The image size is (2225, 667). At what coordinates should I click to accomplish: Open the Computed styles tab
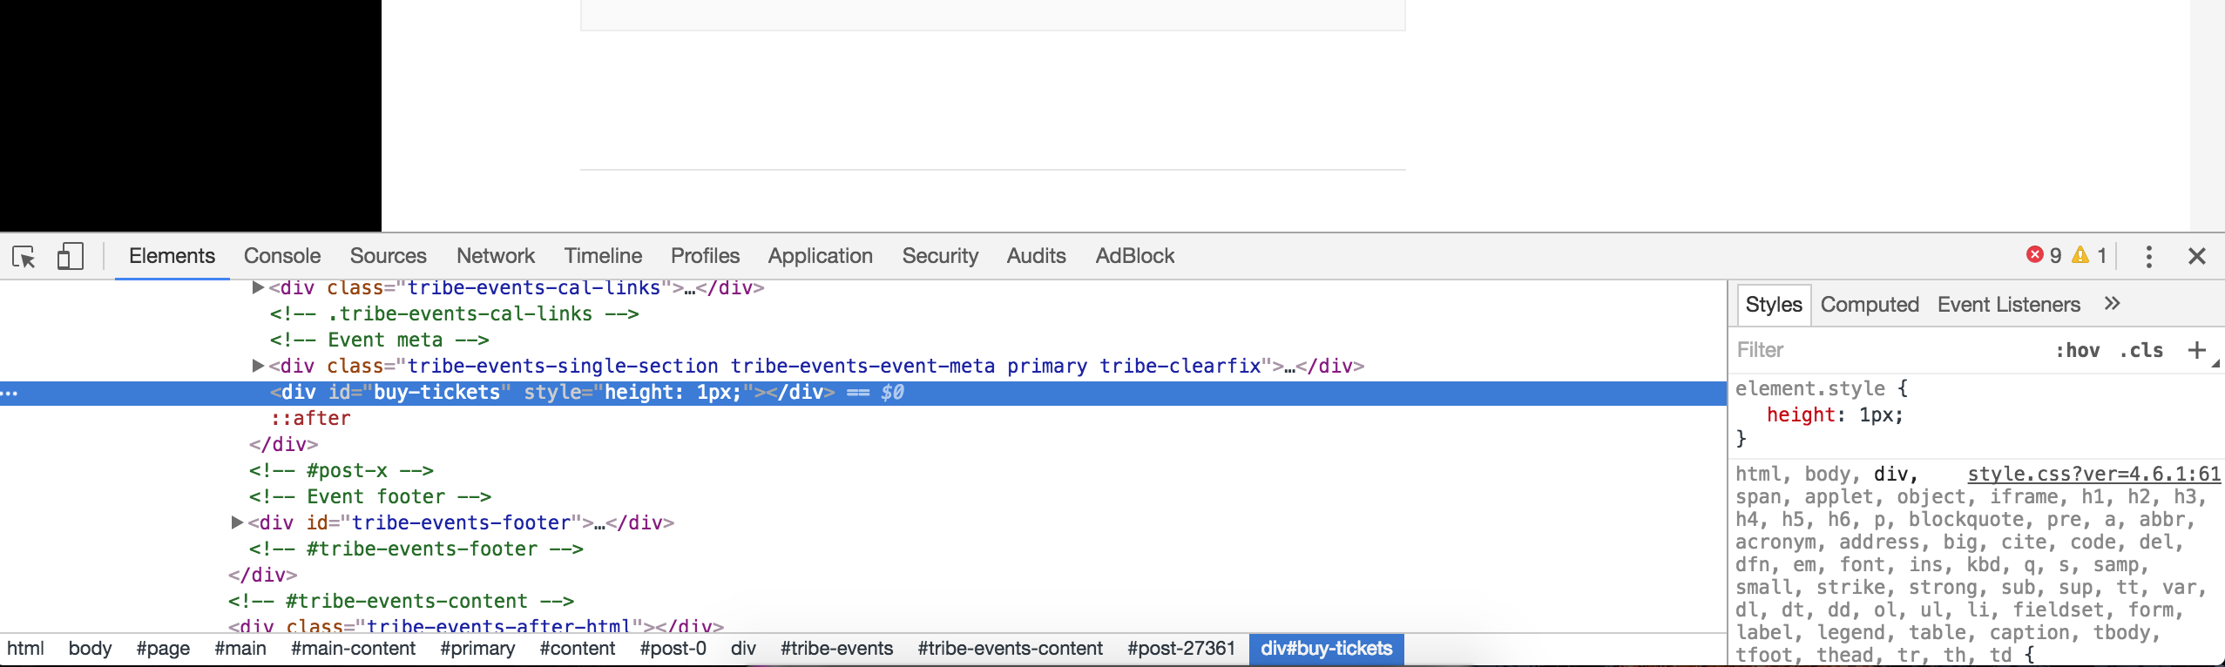[1870, 305]
